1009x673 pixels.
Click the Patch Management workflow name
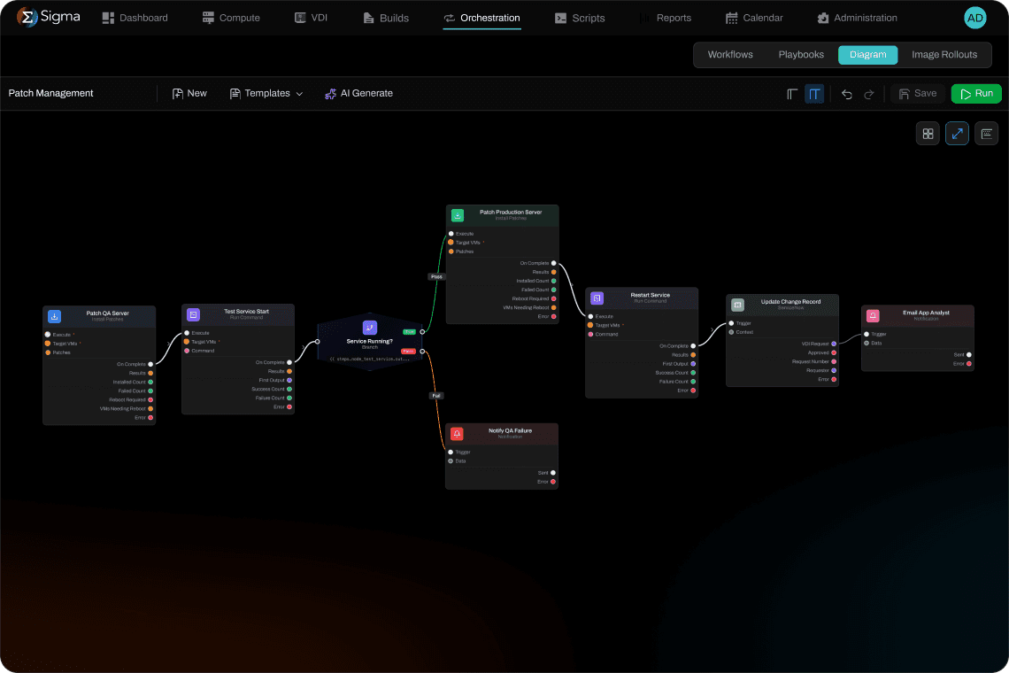[x=50, y=93]
